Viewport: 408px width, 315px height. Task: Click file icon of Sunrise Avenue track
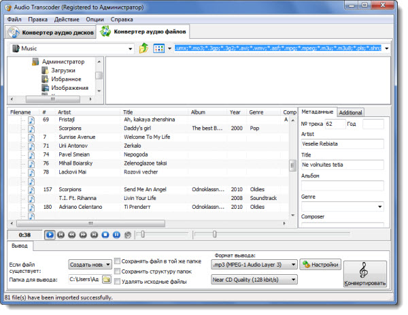(x=30, y=137)
